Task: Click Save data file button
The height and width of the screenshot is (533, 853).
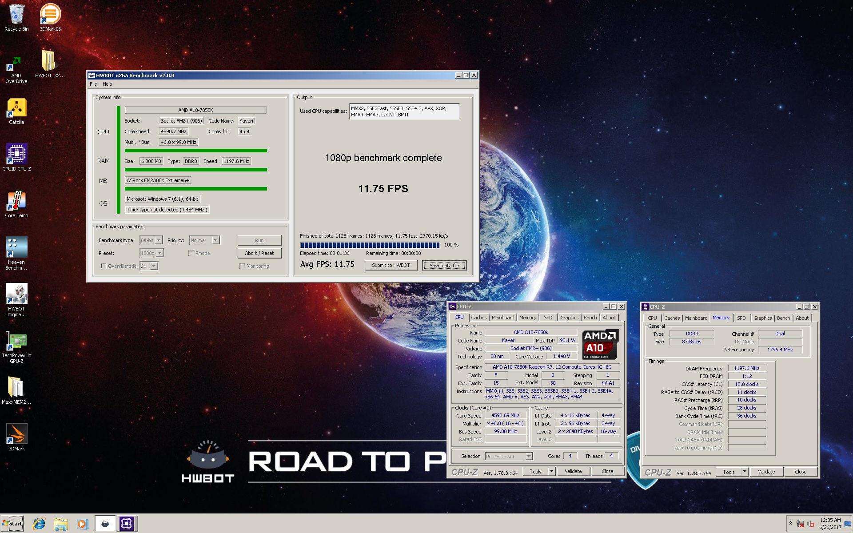Action: click(444, 265)
